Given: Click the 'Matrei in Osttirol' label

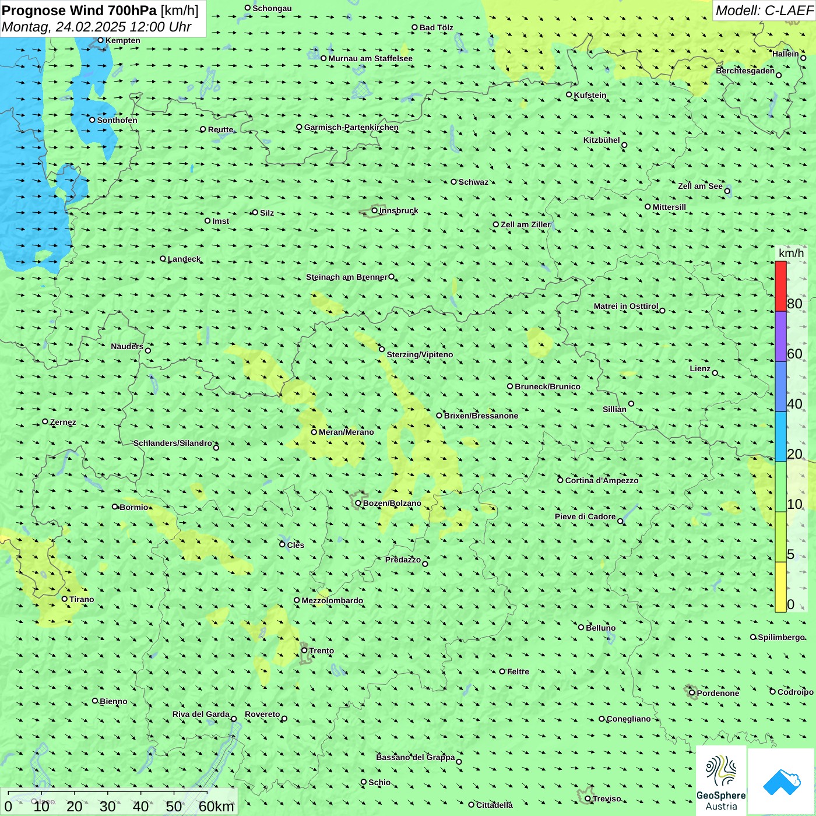Looking at the screenshot, I should pos(626,306).
